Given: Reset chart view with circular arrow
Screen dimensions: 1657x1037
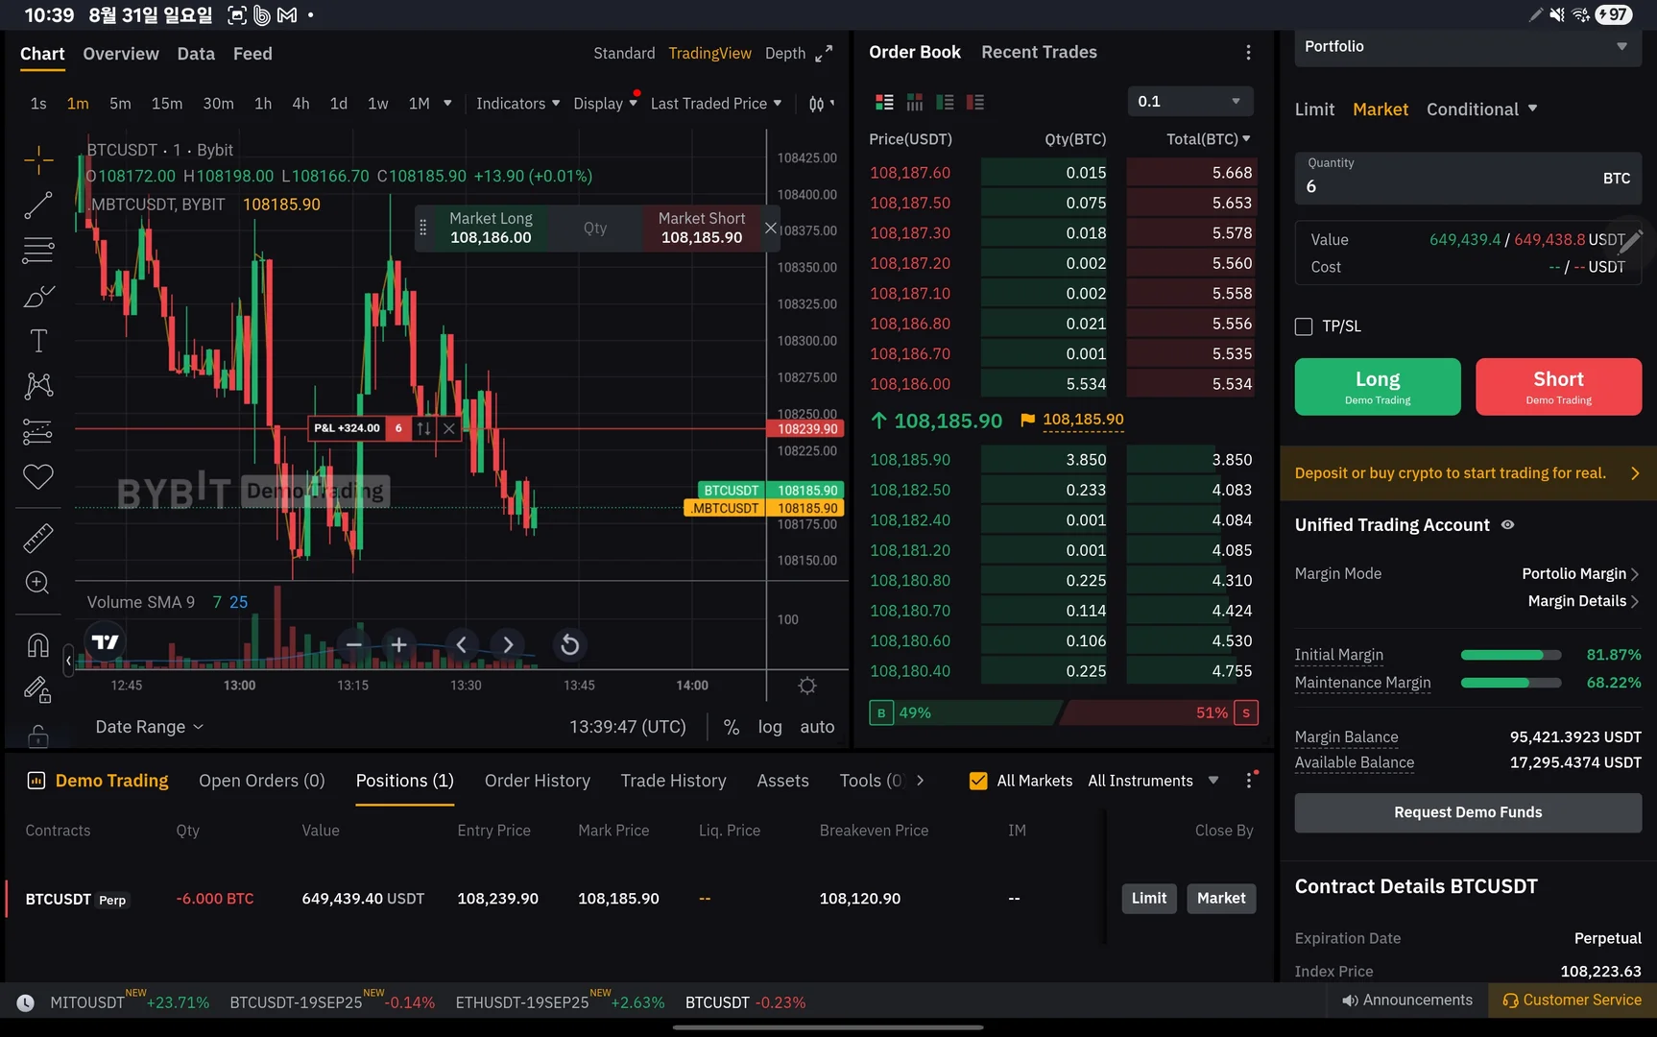Looking at the screenshot, I should 569,645.
